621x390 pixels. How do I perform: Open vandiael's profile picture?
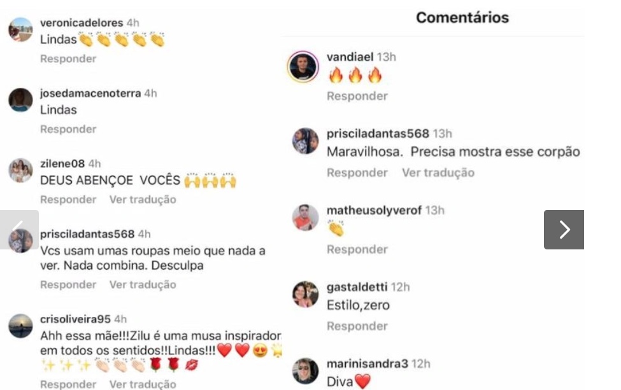click(303, 66)
